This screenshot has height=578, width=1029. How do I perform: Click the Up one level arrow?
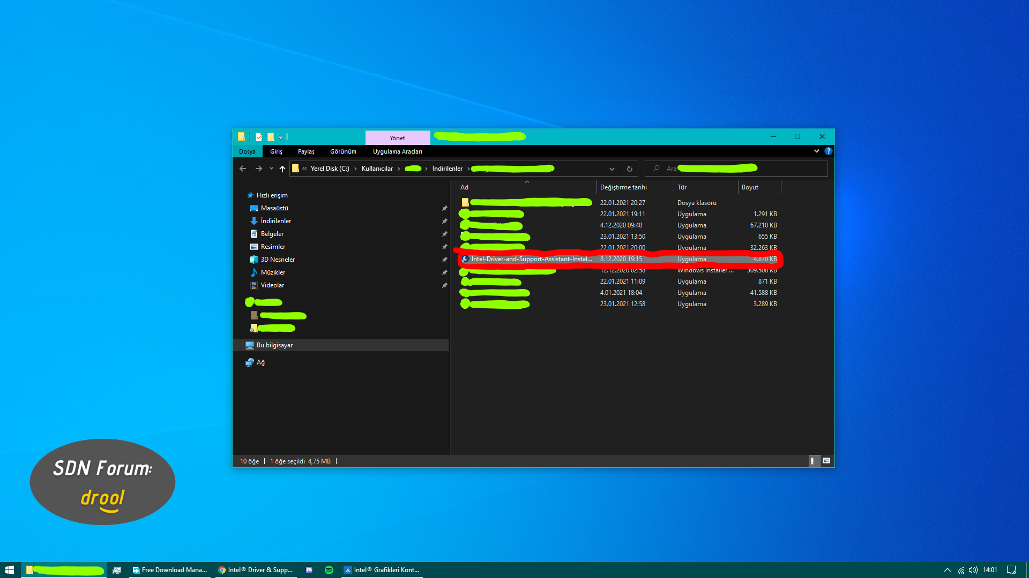tap(282, 169)
